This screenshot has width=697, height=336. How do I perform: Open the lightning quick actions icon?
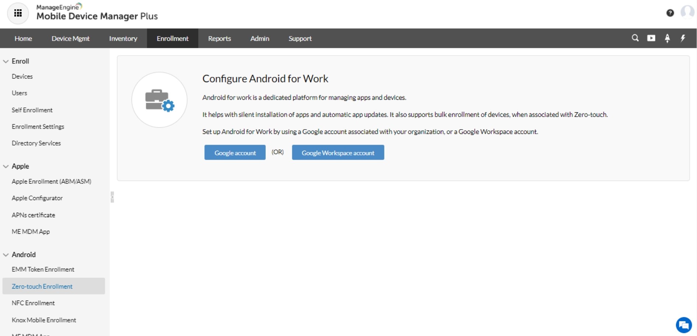tap(683, 38)
